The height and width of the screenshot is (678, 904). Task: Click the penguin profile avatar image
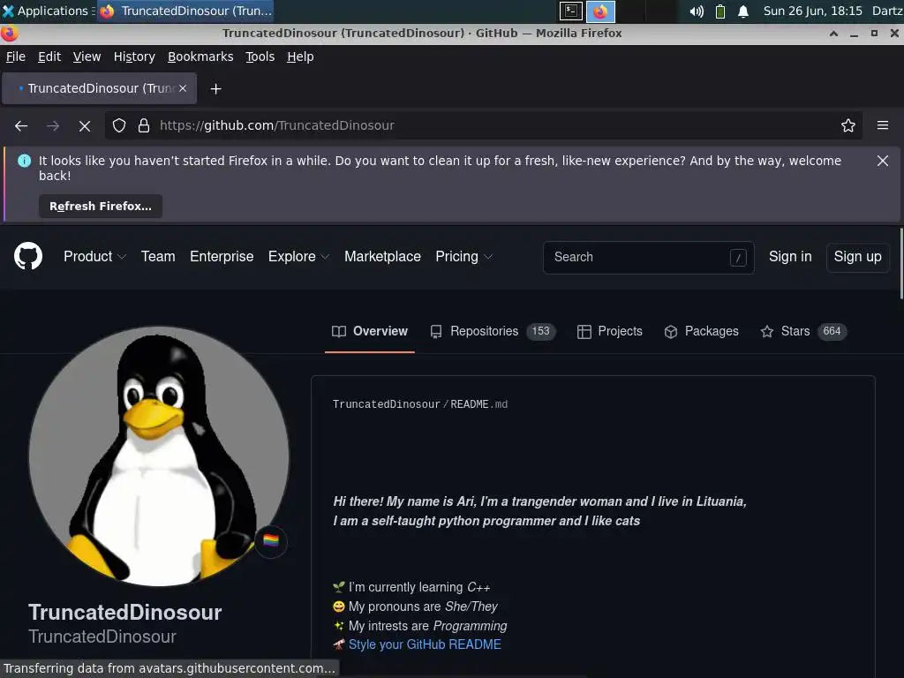159,456
